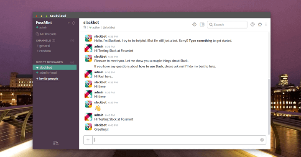This screenshot has height=157, width=301.
Task: Start a new direct message with plus icon
Action: pos(72,62)
